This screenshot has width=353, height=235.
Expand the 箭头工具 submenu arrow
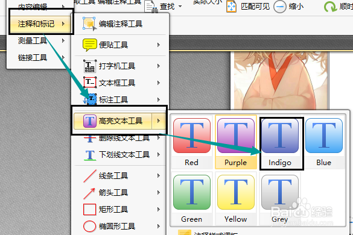(159, 192)
